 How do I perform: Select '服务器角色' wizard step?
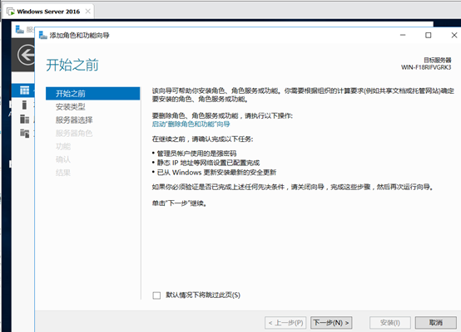(x=74, y=133)
